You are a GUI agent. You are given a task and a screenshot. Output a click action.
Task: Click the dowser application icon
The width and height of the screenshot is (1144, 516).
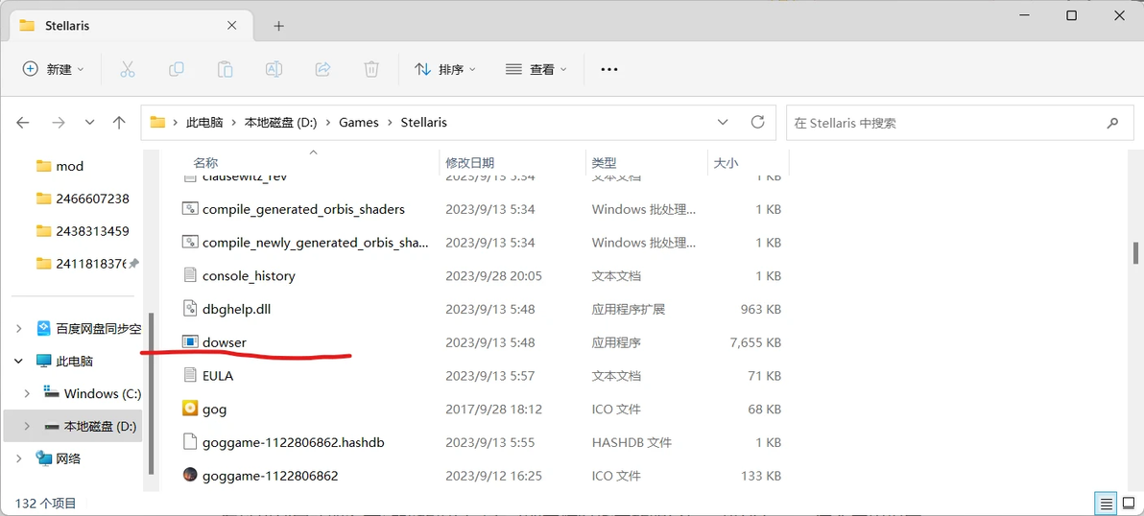pos(190,341)
